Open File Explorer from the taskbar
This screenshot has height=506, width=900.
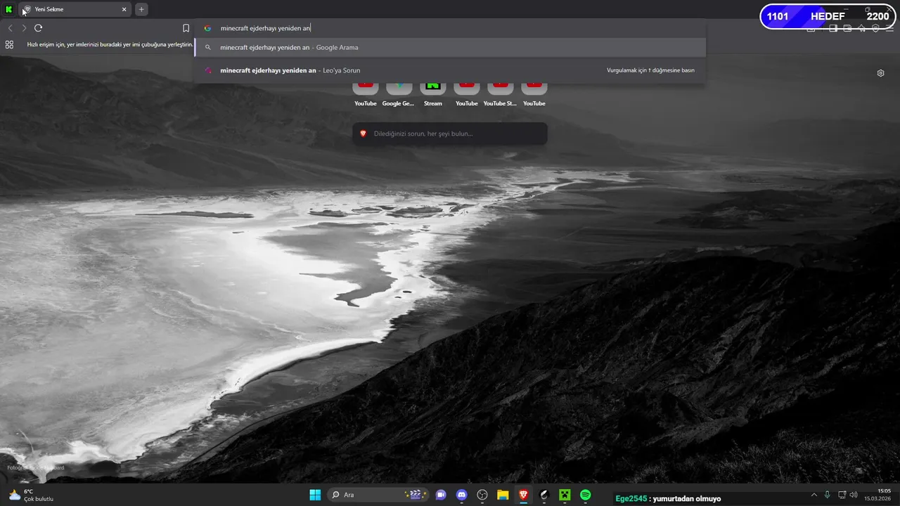pos(503,495)
